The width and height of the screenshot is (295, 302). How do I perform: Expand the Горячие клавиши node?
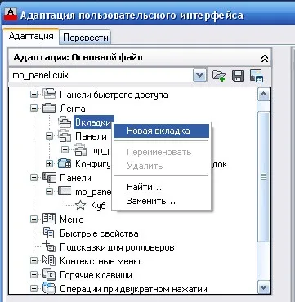tap(34, 275)
